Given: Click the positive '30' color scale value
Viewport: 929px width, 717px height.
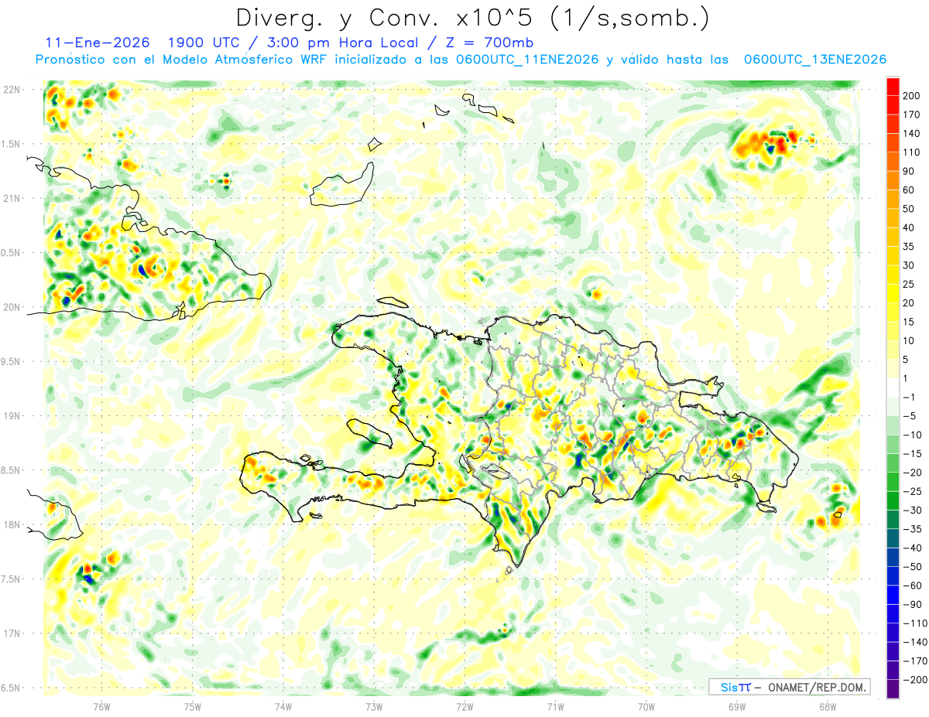Looking at the screenshot, I should tap(910, 265).
